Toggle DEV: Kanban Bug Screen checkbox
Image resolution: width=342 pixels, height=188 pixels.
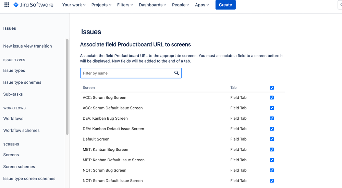point(272,118)
